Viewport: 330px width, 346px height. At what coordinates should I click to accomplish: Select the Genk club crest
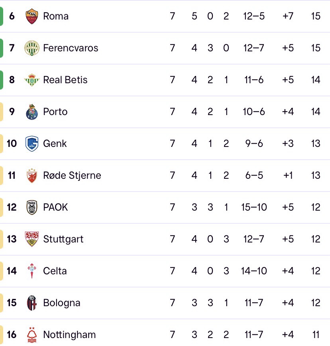pos(31,144)
